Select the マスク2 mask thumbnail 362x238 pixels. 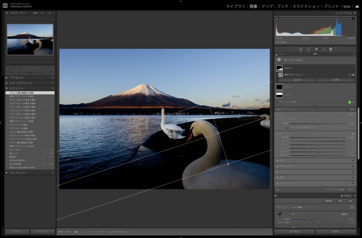(x=279, y=87)
